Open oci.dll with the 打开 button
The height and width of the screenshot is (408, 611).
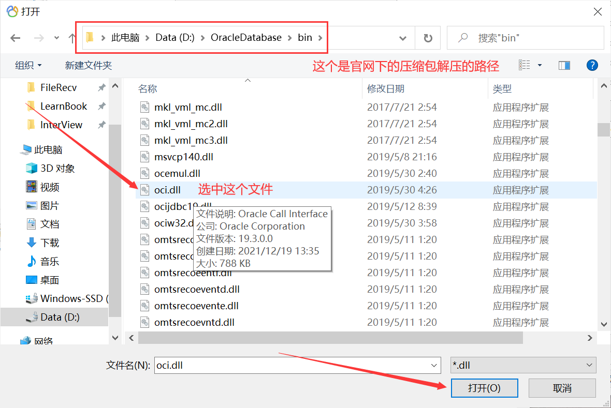click(x=484, y=388)
